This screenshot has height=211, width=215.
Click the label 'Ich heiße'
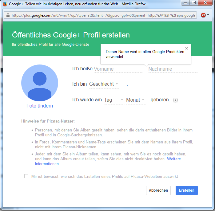click(82, 69)
